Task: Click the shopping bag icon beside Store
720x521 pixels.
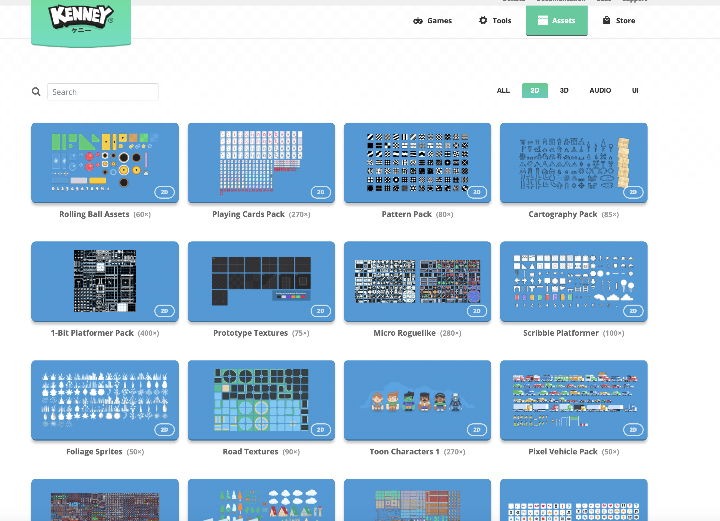Action: pos(607,20)
